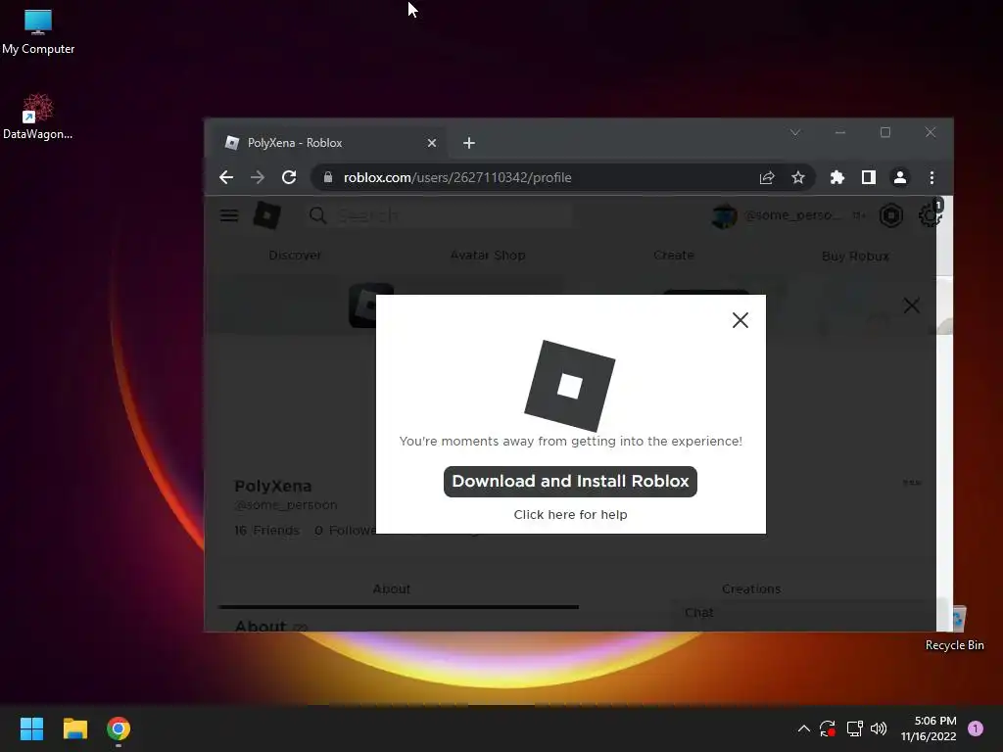The image size is (1003, 752).
Task: Open Click here for help link
Action: click(x=570, y=515)
